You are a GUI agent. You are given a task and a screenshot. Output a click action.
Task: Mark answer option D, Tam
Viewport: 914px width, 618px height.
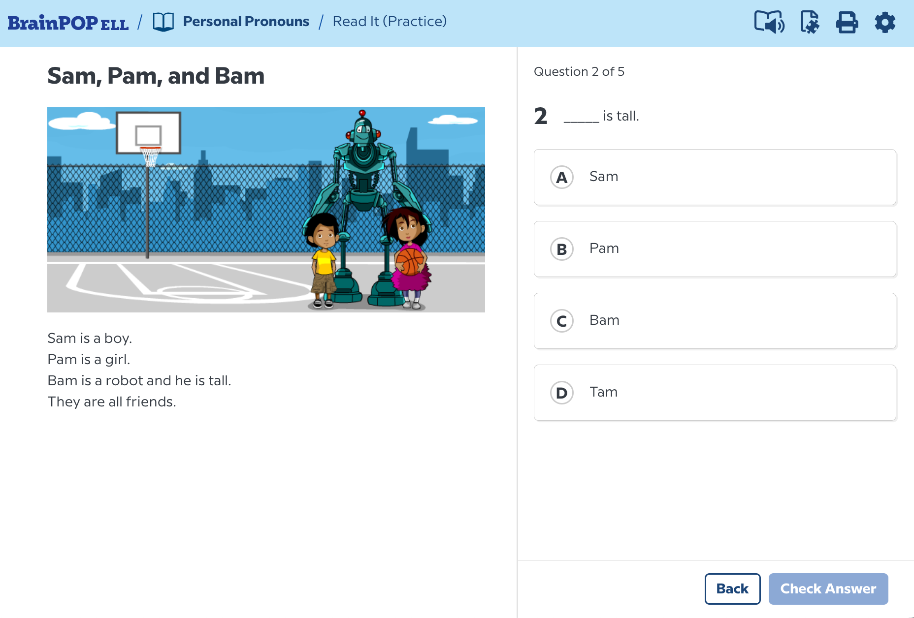715,393
